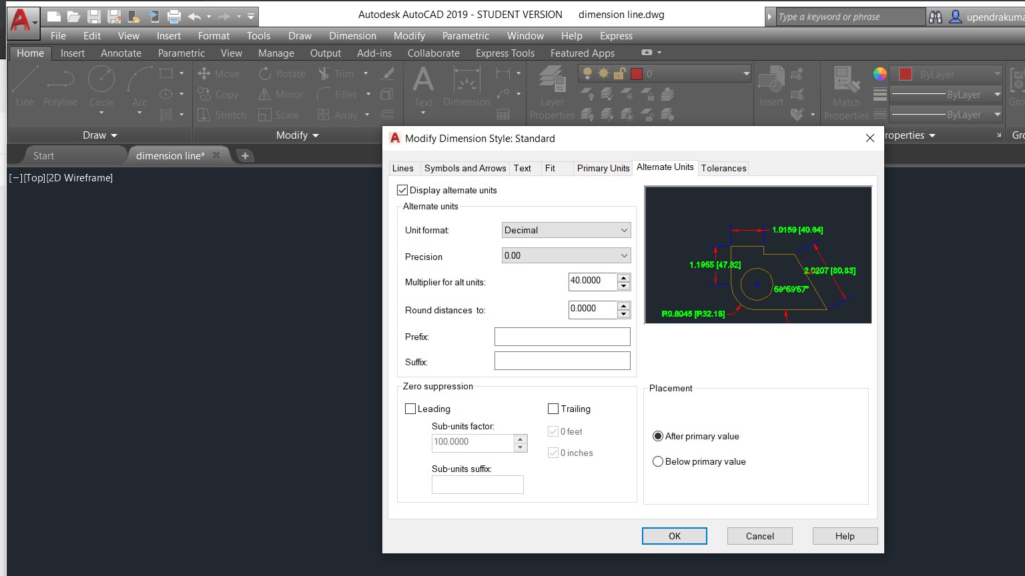Switch to the Tolerances tab
Viewport: 1025px width, 576px height.
723,168
